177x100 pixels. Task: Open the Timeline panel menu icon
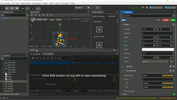[117, 54]
